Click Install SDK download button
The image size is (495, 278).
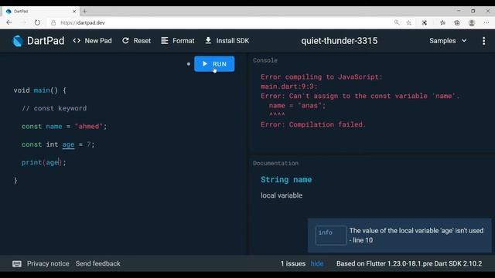(x=227, y=41)
